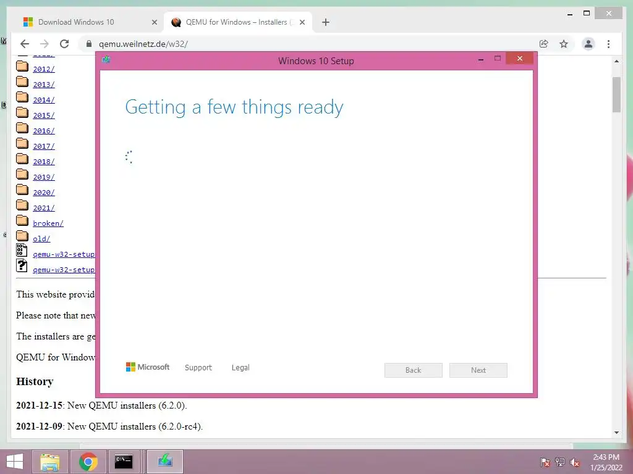Select the QEMU for Windows – Installers tab
Viewport: 633px width, 474px height.
237,22
